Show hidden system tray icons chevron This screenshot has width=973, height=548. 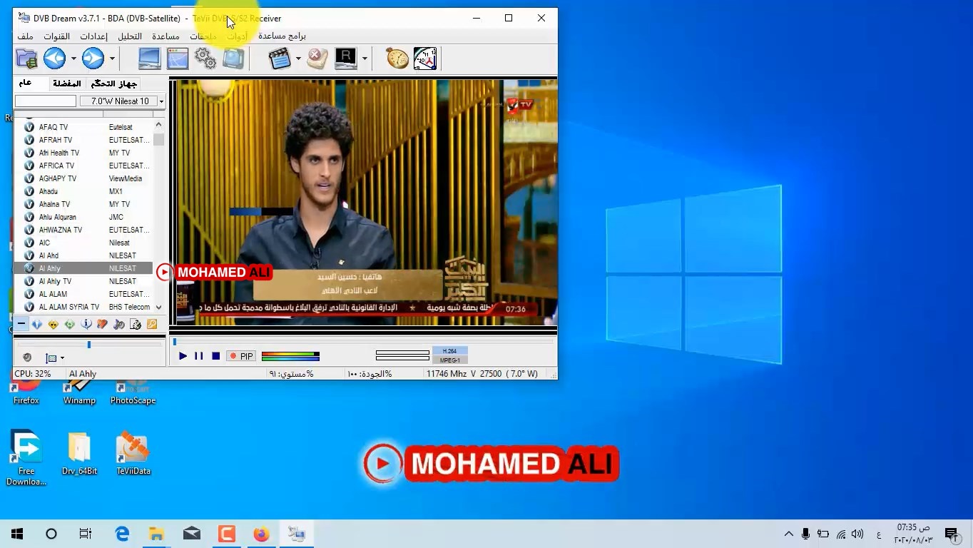789,534
